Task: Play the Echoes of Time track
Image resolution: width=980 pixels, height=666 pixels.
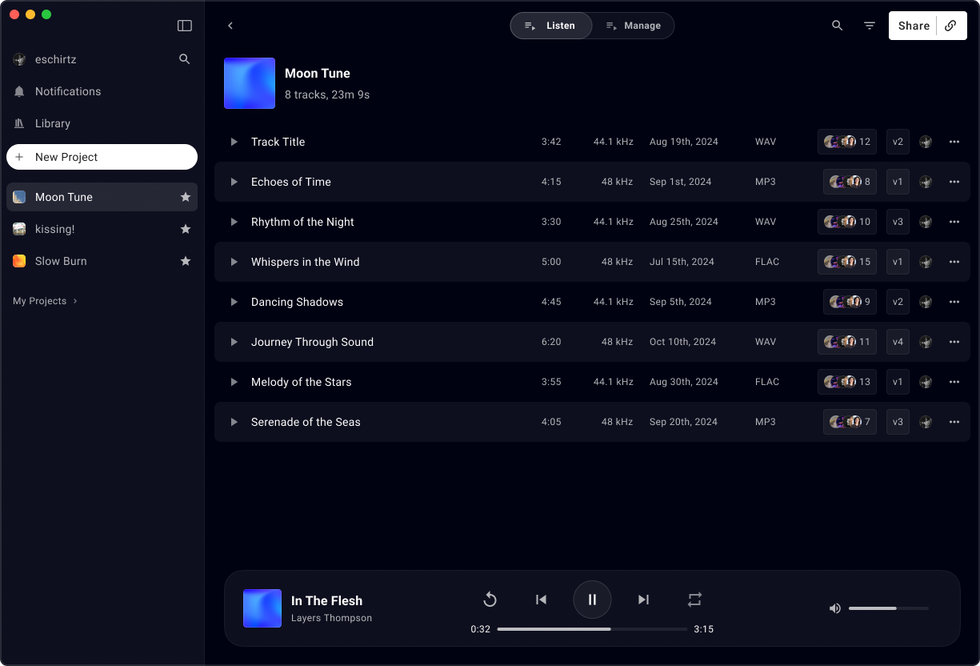Action: point(234,182)
